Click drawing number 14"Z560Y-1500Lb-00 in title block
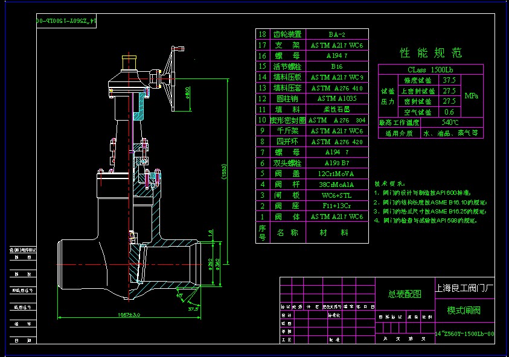The height and width of the screenshot is (357, 509). 464,333
